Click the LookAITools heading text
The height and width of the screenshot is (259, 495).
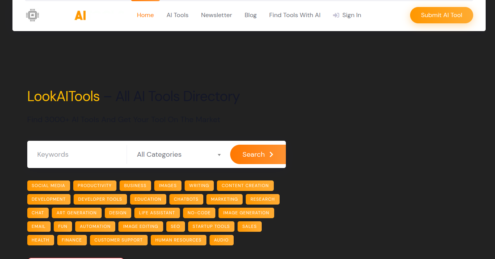pos(63,96)
